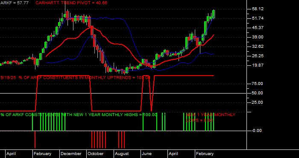This screenshot has width=299, height=158.
Task: Click the August month label on time axis
Action: click(122, 154)
